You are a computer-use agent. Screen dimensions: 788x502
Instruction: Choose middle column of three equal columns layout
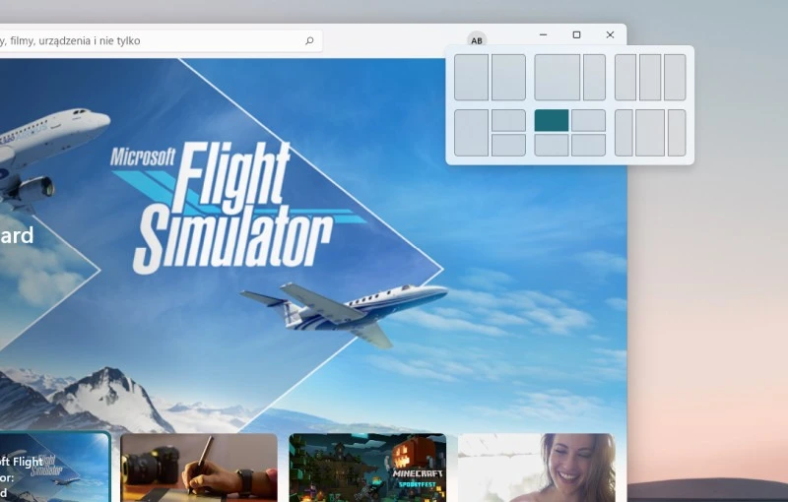(650, 78)
